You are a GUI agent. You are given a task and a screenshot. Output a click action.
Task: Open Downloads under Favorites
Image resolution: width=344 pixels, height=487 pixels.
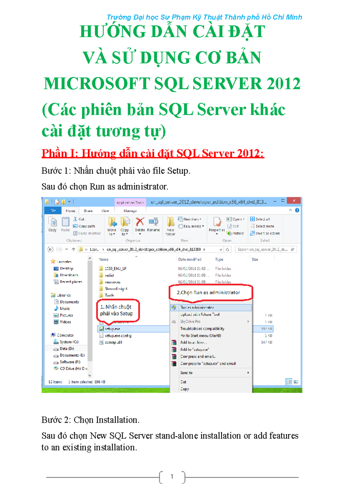[x=66, y=275]
